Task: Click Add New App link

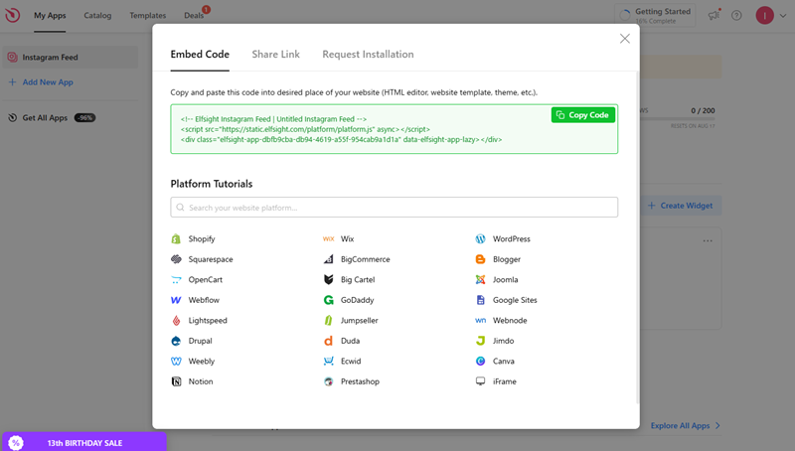Action: [x=41, y=82]
